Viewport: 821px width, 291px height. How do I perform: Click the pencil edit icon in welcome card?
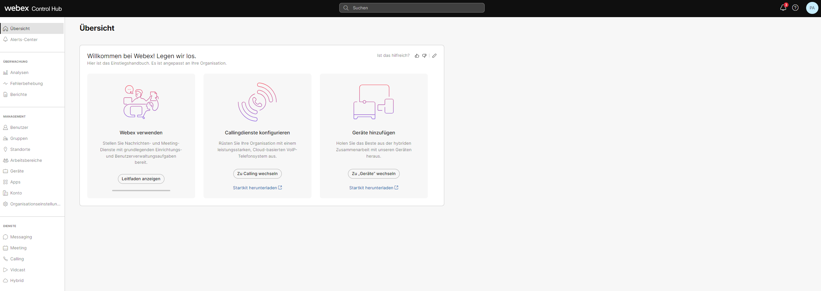click(435, 56)
